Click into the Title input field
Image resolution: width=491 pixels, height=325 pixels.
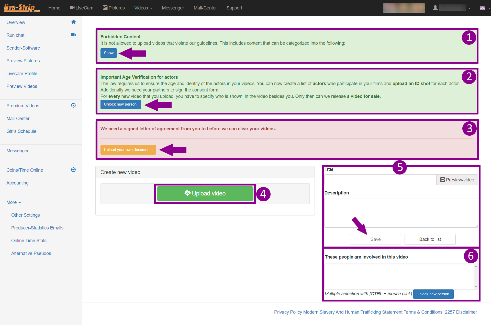coord(380,180)
